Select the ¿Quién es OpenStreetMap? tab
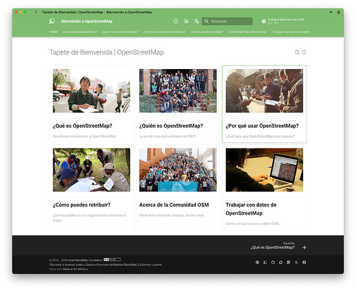This screenshot has height=290, width=356. (120, 32)
